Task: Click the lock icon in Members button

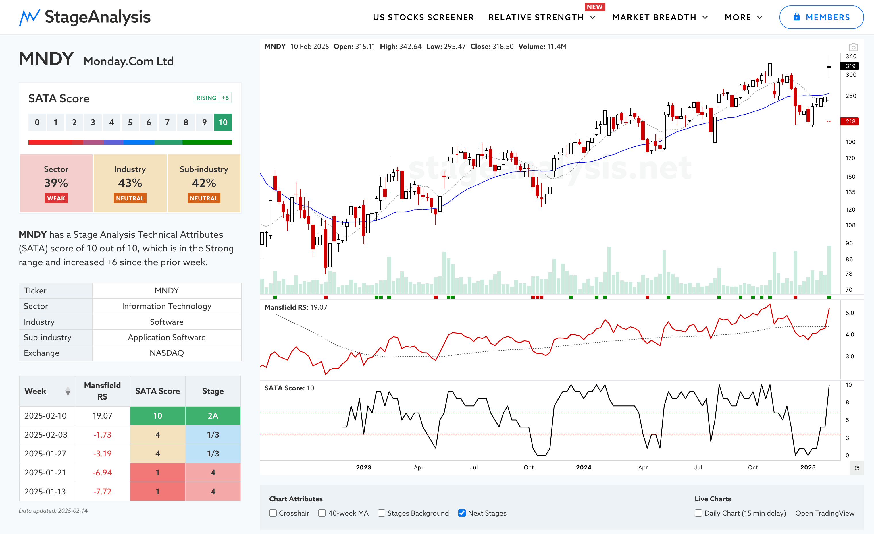Action: (797, 17)
